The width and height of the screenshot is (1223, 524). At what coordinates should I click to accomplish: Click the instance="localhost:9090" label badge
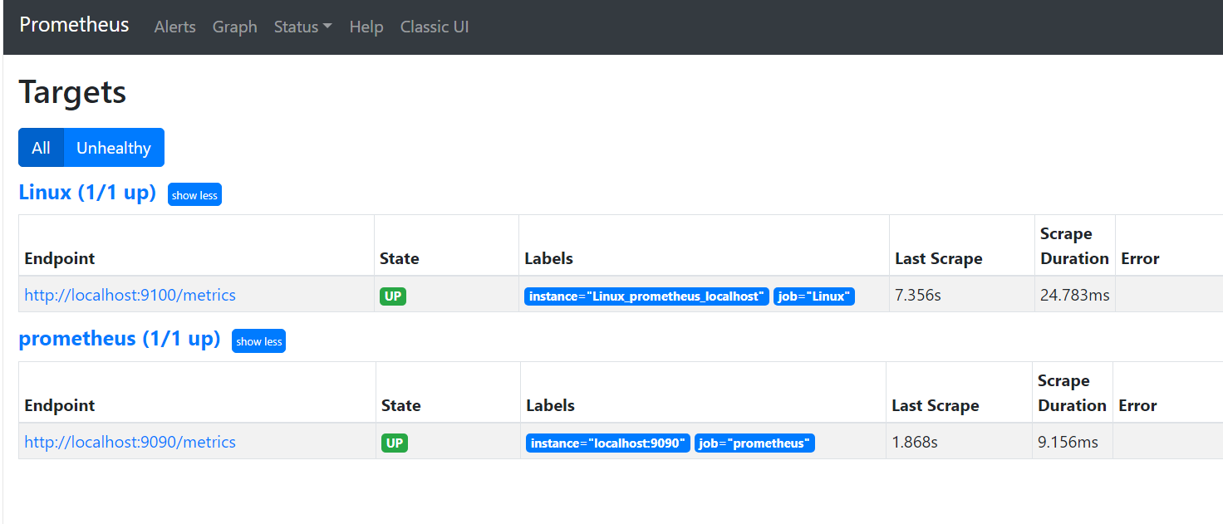point(607,443)
